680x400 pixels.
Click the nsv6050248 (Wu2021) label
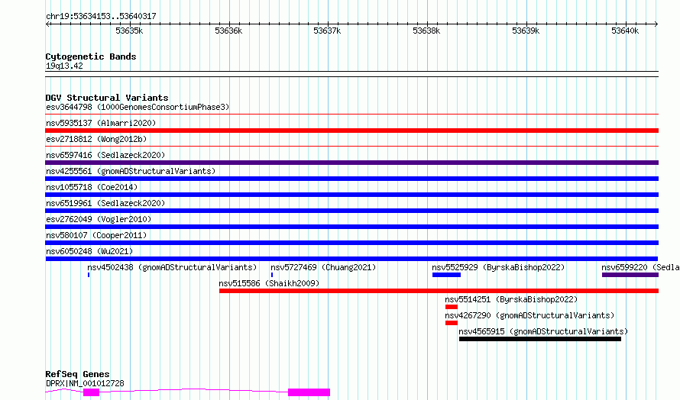click(89, 251)
